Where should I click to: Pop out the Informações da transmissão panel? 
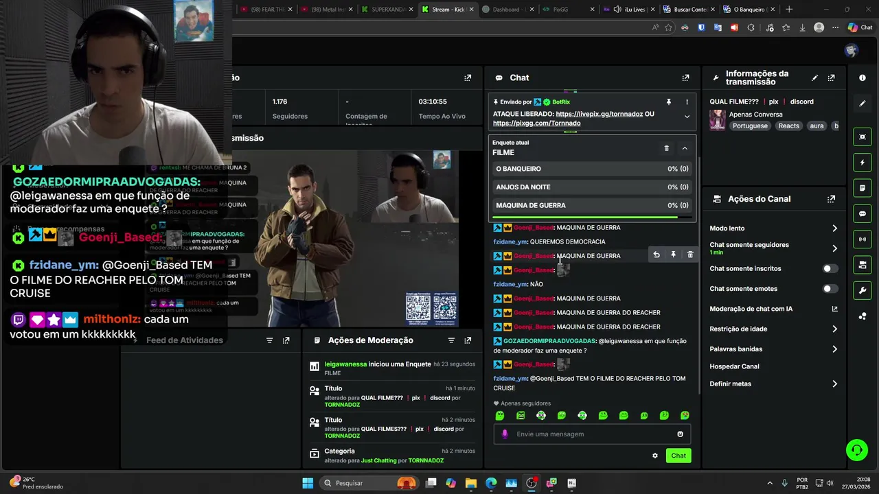click(831, 78)
